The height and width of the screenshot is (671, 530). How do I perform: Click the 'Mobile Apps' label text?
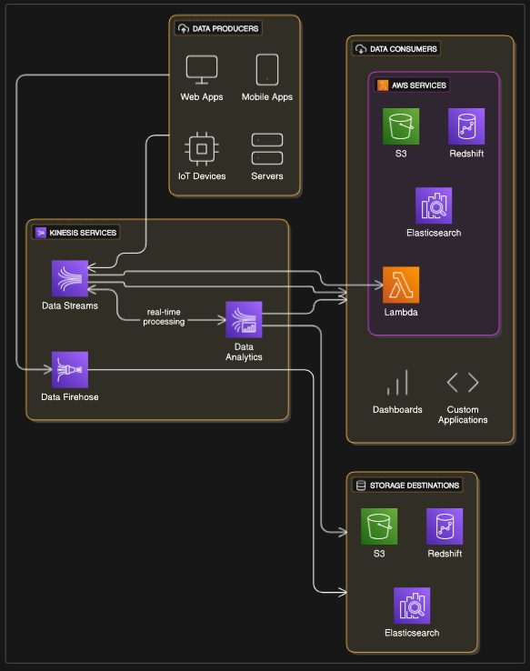click(x=267, y=97)
